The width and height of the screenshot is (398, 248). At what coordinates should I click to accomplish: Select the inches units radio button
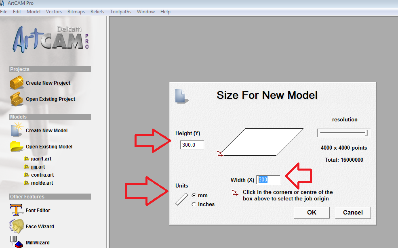[x=194, y=204]
